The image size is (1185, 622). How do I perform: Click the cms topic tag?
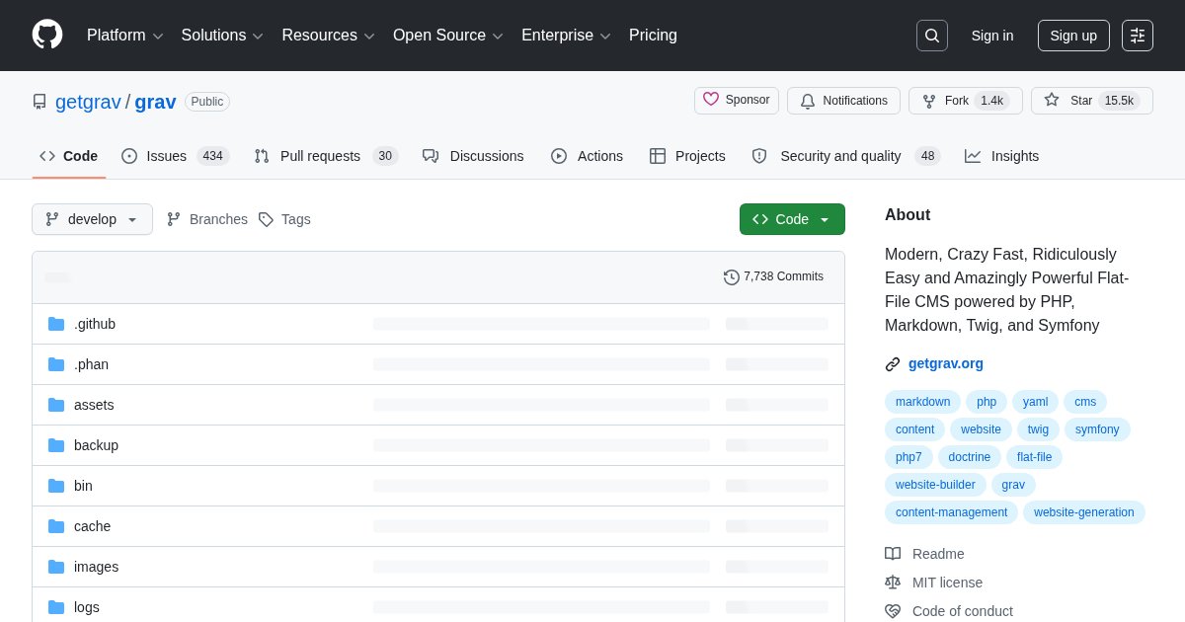click(x=1085, y=402)
